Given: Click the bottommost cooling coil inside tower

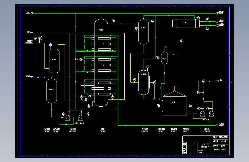Looking at the screenshot, I should point(104,94).
